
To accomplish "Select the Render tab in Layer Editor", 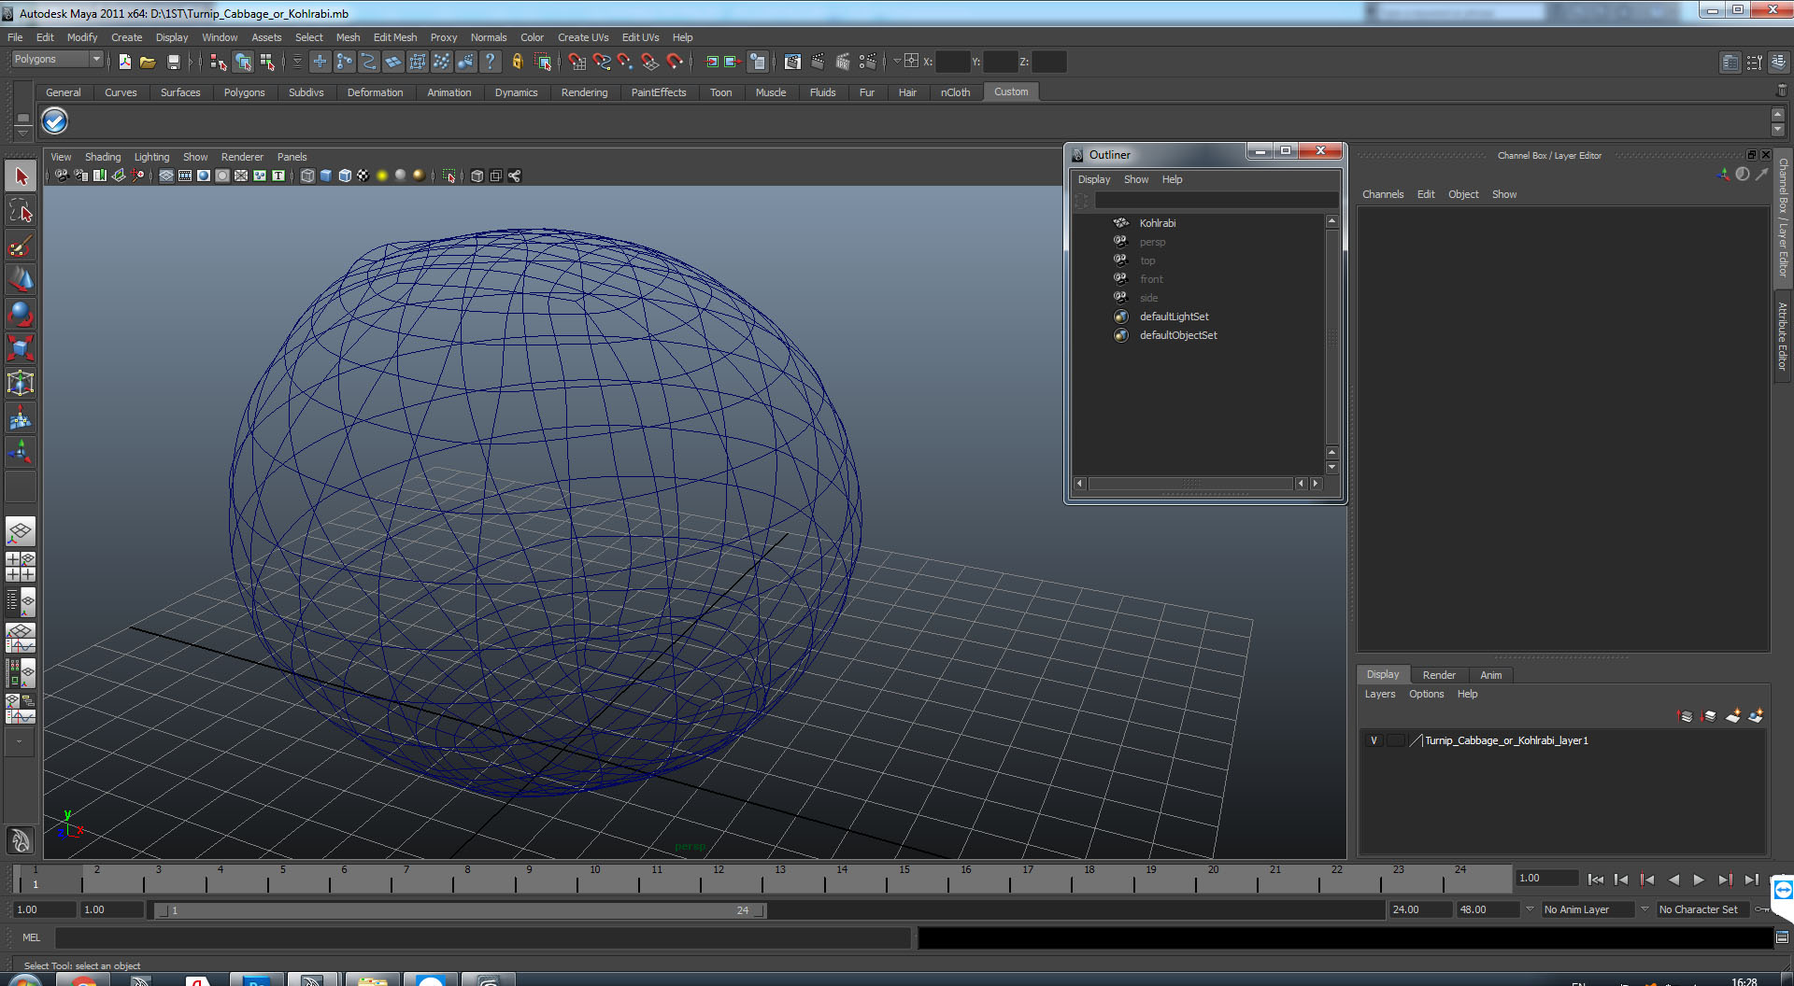I will 1439,675.
